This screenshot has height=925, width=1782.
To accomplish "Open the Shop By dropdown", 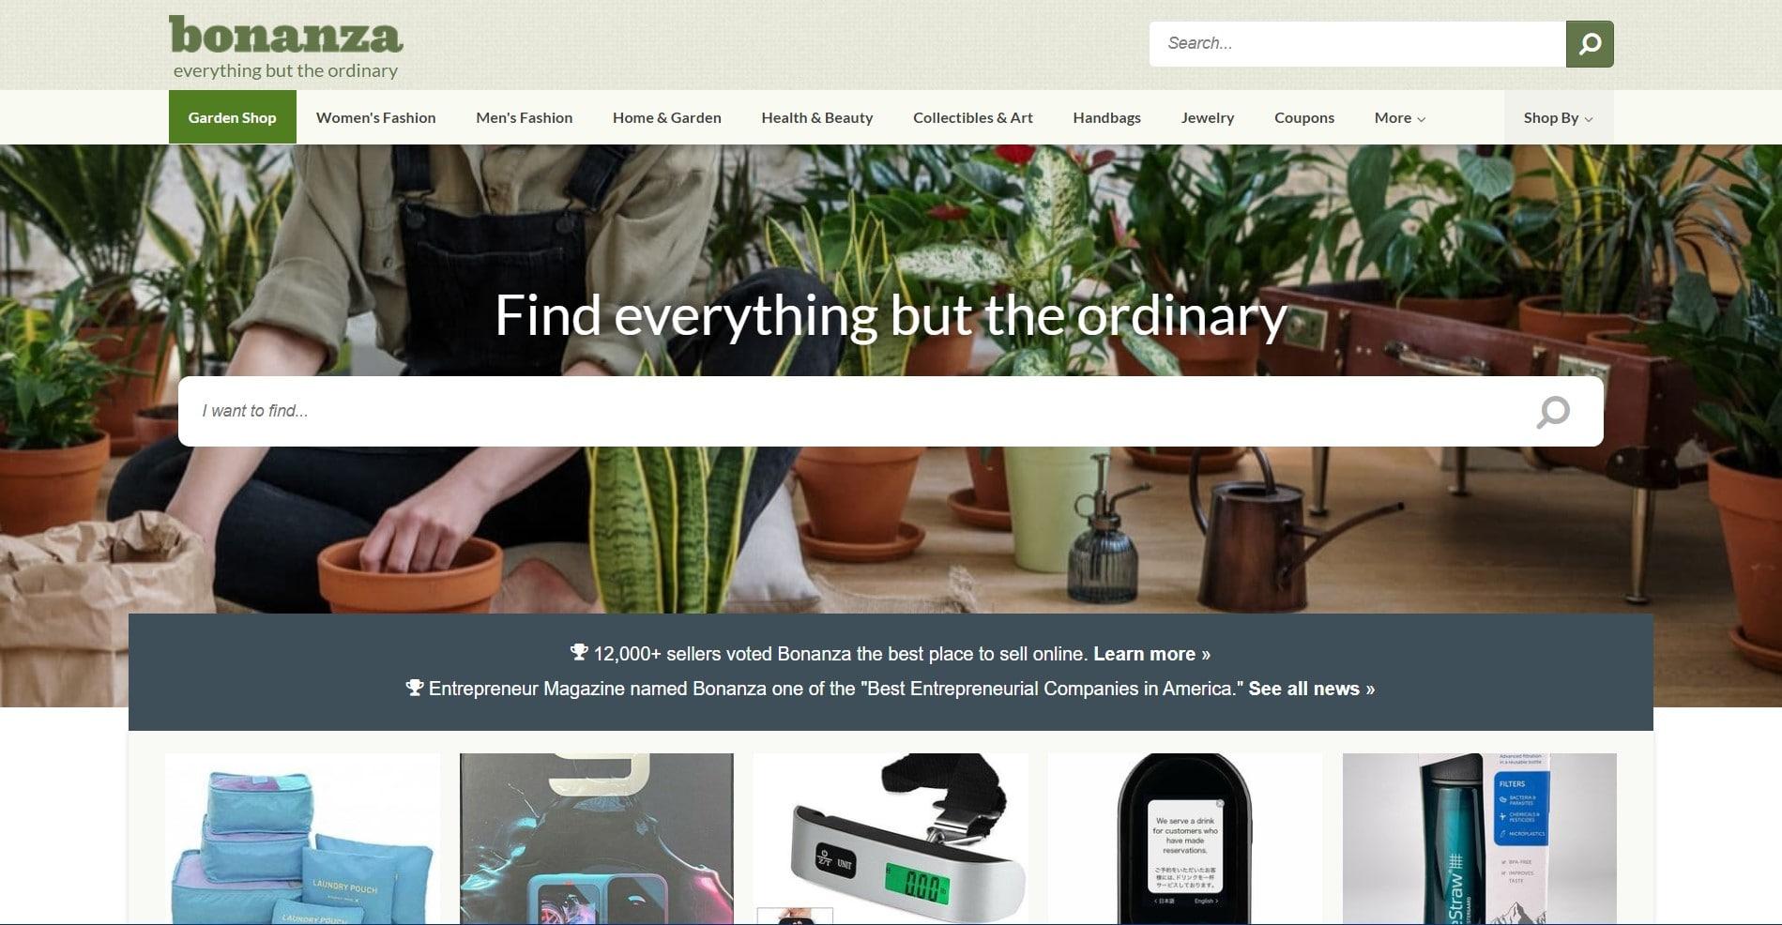I will pos(1559,117).
